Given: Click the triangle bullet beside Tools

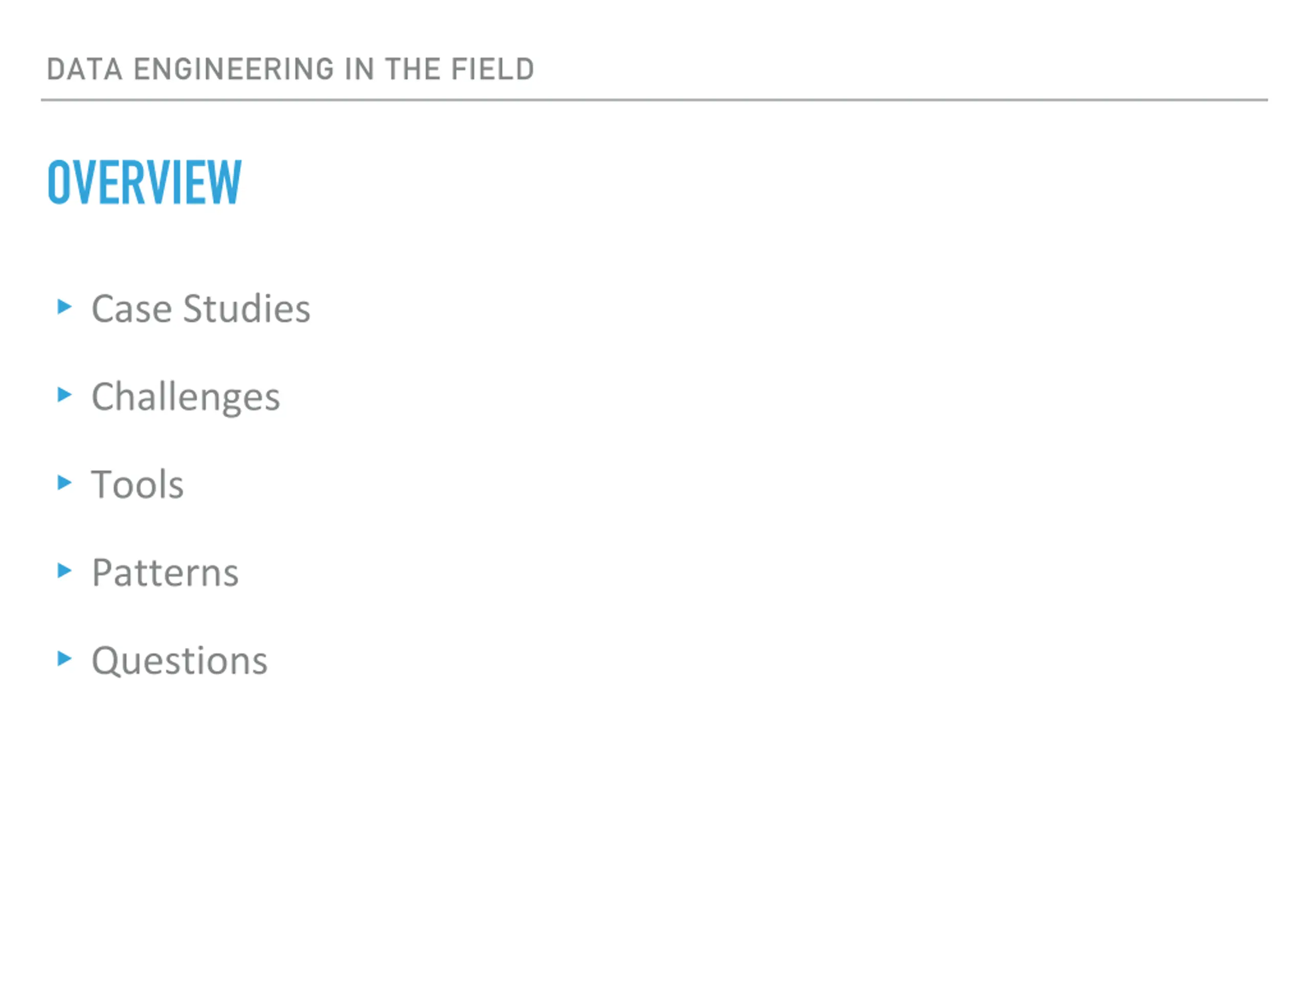Looking at the screenshot, I should click(x=64, y=482).
